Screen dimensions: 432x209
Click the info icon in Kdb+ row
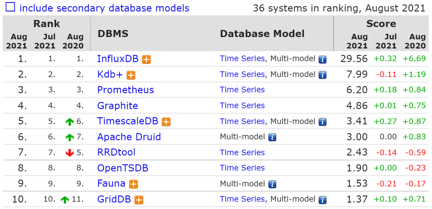[x=322, y=75]
